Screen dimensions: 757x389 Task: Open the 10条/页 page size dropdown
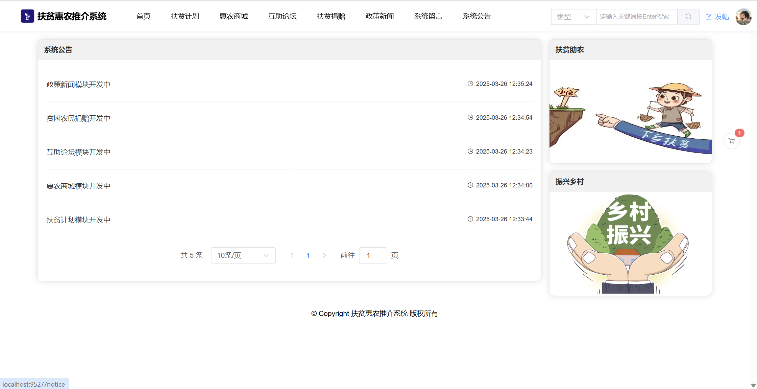pyautogui.click(x=243, y=255)
